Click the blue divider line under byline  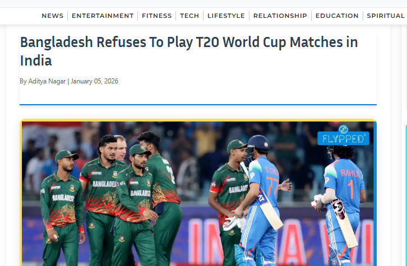pyautogui.click(x=198, y=105)
